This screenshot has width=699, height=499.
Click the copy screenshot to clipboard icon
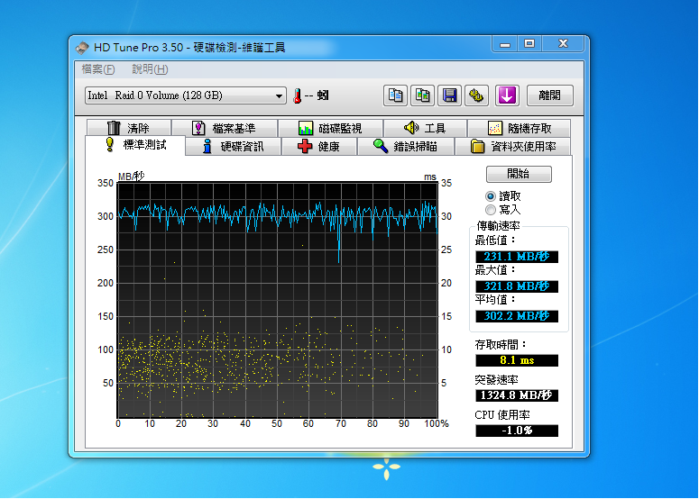(x=422, y=95)
